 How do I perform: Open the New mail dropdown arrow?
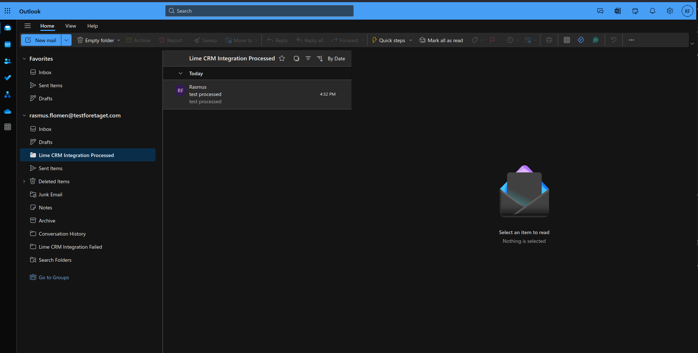pyautogui.click(x=66, y=40)
